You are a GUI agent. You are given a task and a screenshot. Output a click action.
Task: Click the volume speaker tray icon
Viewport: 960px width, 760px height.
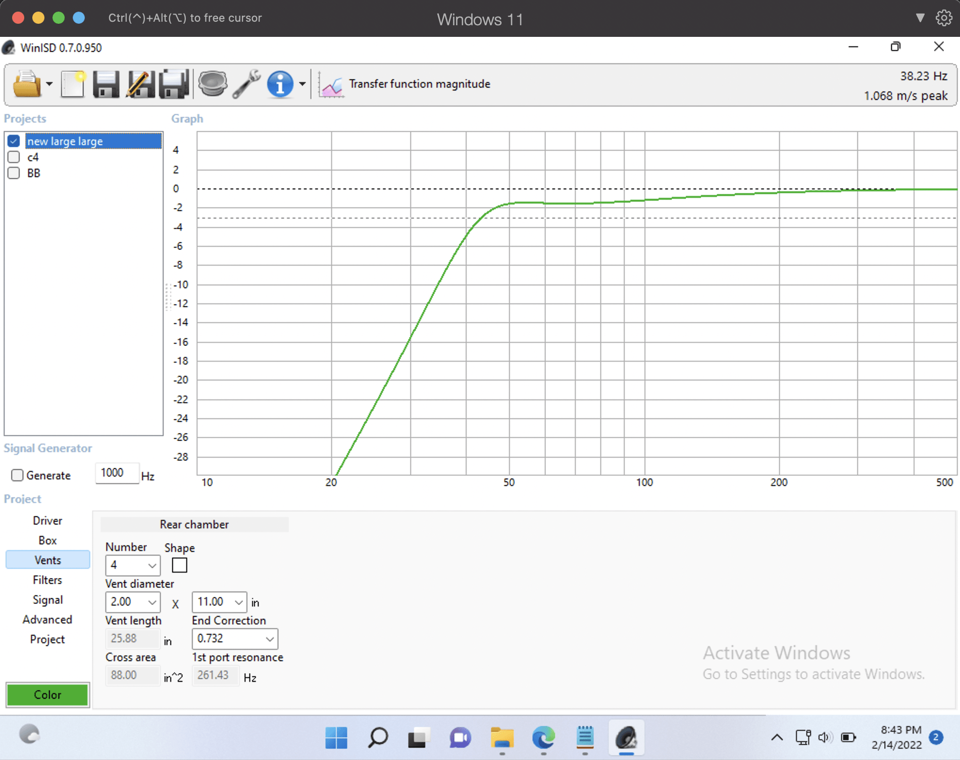click(x=825, y=738)
